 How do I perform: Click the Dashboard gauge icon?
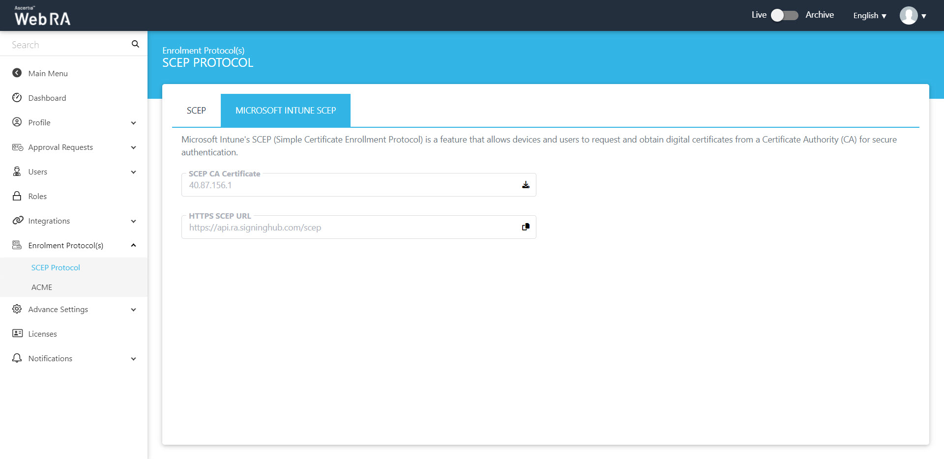click(17, 98)
